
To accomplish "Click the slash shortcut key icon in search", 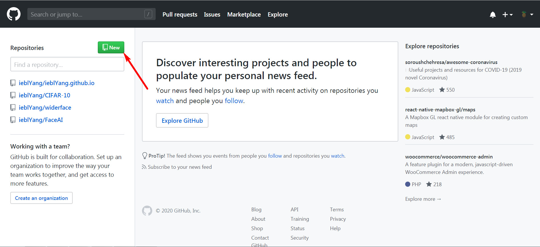I will tap(148, 14).
